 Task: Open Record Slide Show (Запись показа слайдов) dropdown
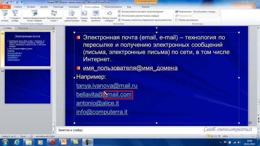(109, 16)
